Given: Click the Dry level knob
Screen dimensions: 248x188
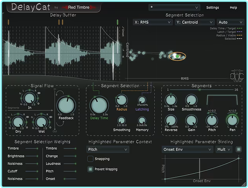Looking at the screenshot, I should [x=18, y=122].
